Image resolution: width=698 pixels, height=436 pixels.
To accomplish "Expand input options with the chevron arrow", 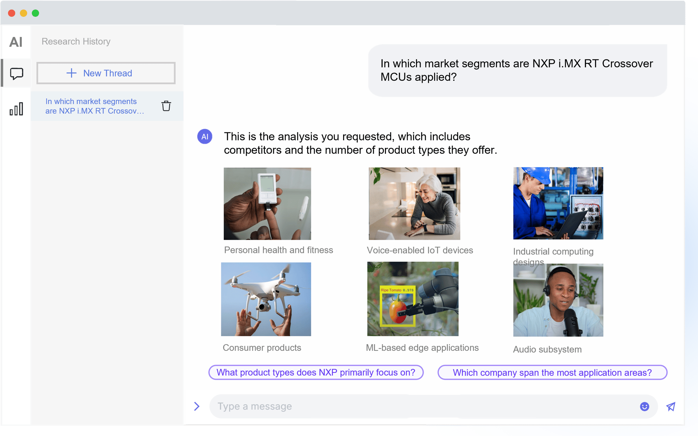I will click(x=197, y=406).
